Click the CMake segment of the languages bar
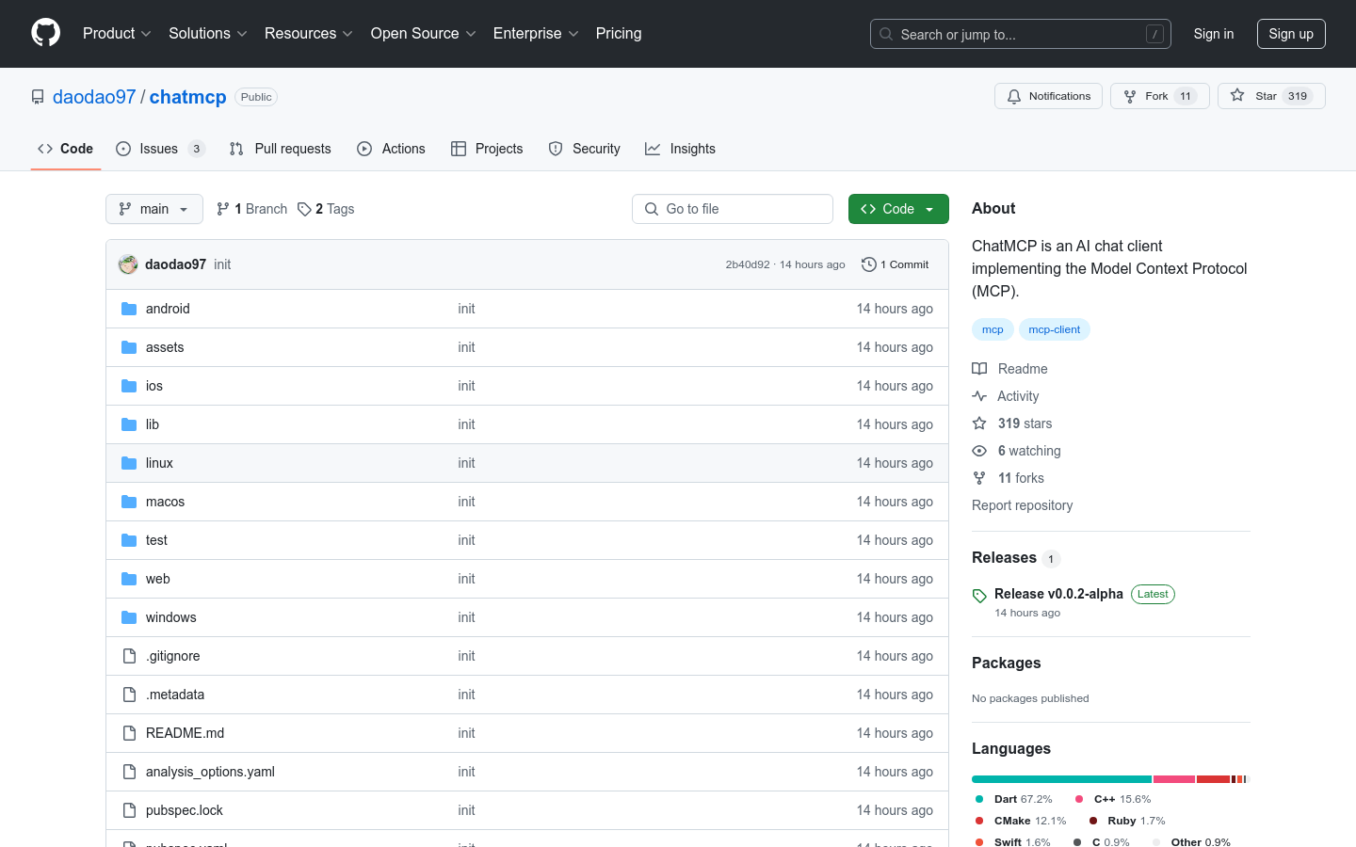 [1213, 779]
